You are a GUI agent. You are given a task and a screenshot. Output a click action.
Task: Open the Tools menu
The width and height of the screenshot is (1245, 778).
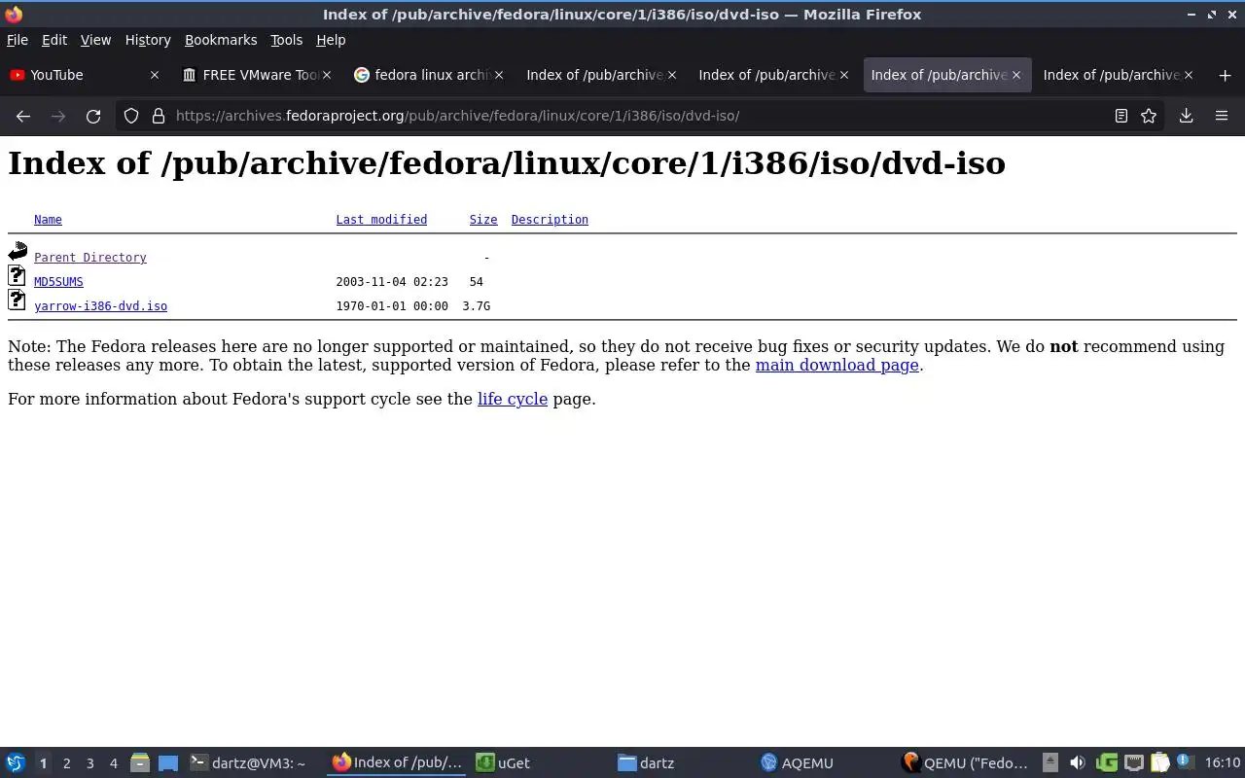(286, 40)
